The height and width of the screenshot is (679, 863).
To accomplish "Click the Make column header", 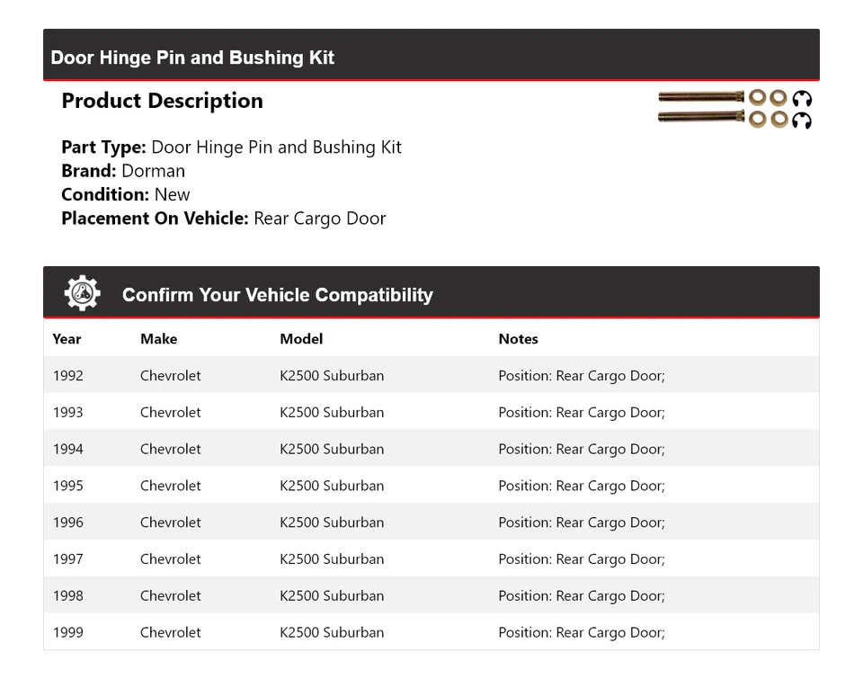I will tap(158, 339).
